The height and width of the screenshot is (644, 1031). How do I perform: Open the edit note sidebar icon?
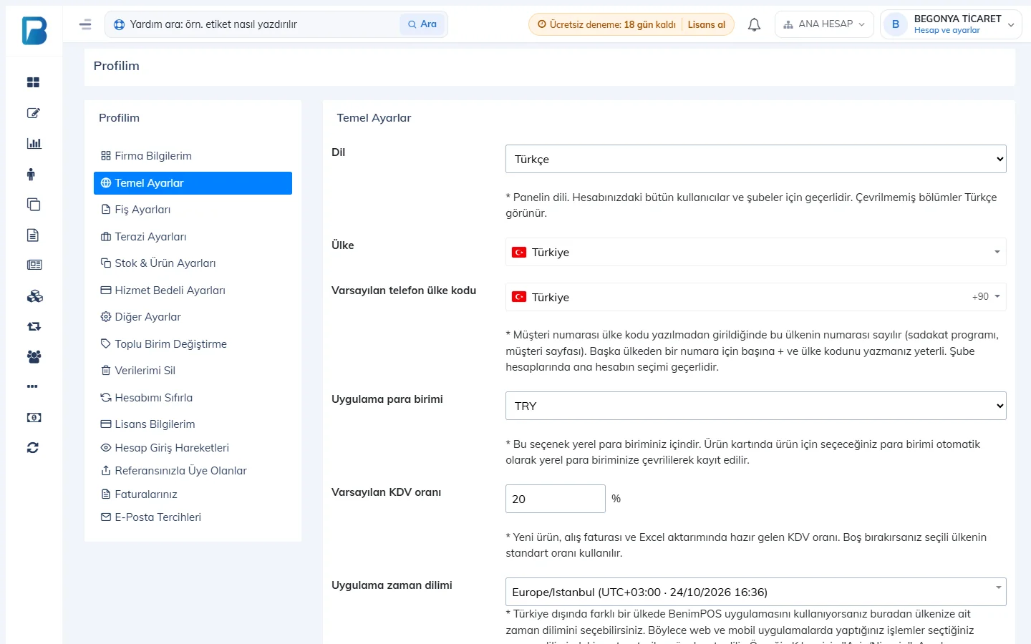pyautogui.click(x=33, y=113)
